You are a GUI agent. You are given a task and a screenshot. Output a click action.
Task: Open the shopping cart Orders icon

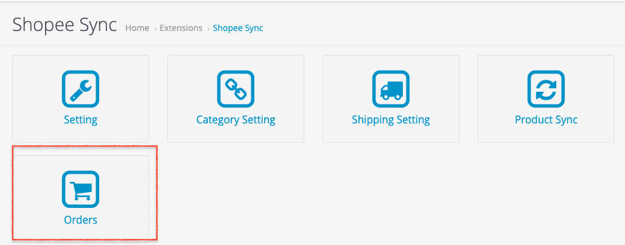80,189
